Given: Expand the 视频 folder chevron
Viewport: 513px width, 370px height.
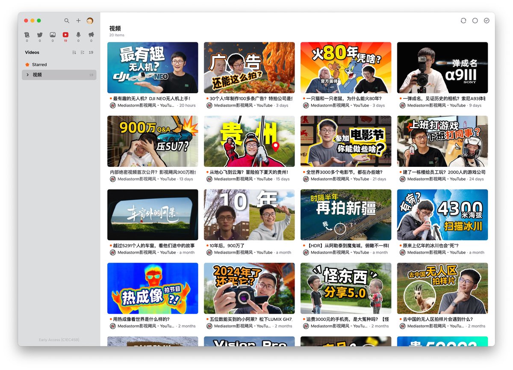Looking at the screenshot, I should pyautogui.click(x=28, y=75).
